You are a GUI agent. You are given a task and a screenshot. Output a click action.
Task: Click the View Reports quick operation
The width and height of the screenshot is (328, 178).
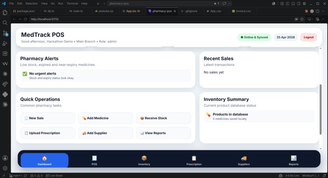(163, 133)
